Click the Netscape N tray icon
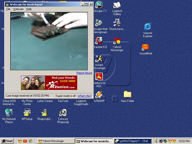 pos(165,141)
